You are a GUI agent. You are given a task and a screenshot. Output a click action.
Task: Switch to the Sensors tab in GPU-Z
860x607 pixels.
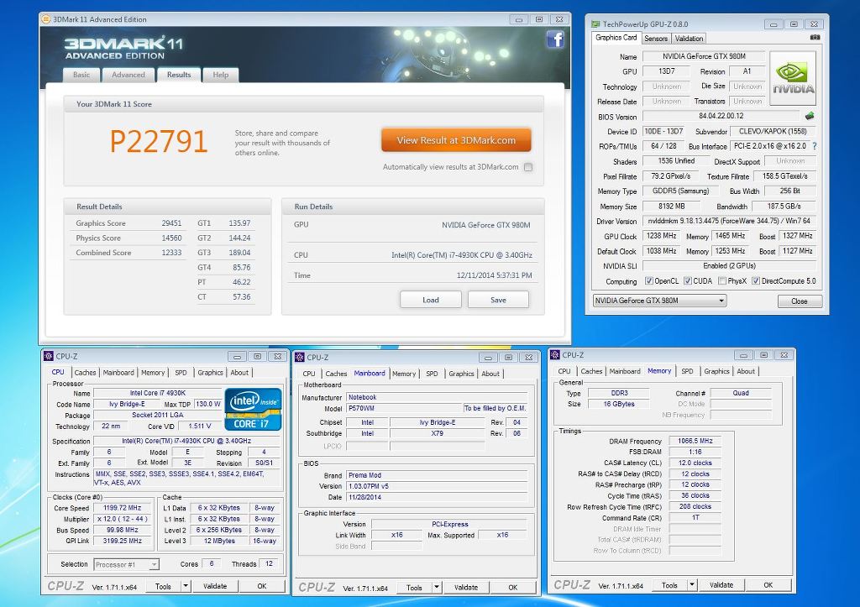tap(656, 39)
